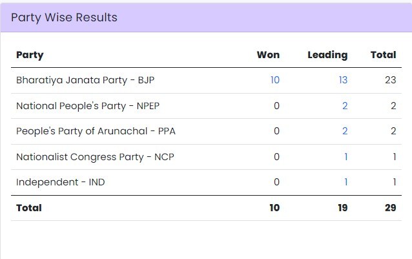Click PPA leading count link 2
The image size is (412, 259).
(345, 131)
